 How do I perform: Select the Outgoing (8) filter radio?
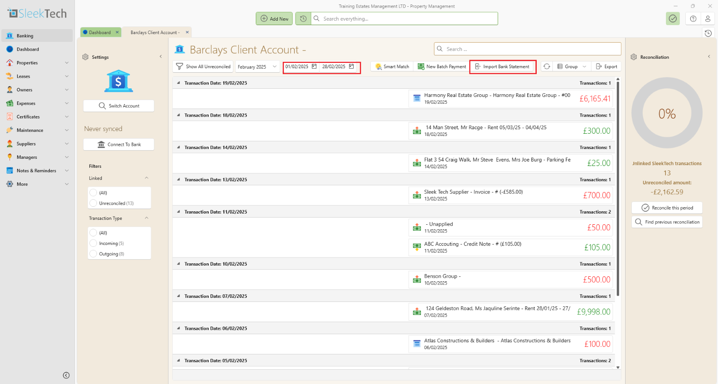point(93,254)
